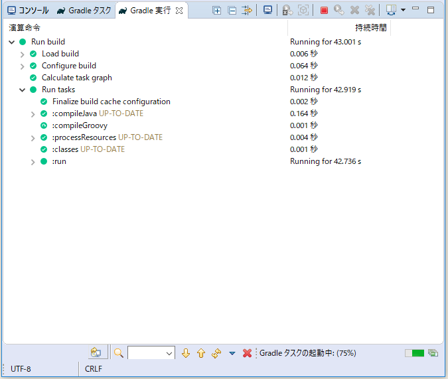Image resolution: width=448 pixels, height=379 pixels.
Task: Remove terminated execution single X icon
Action: [354, 11]
